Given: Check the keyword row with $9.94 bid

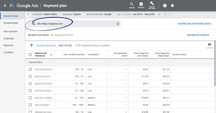Looking at the screenshot, I should click(30, 105).
